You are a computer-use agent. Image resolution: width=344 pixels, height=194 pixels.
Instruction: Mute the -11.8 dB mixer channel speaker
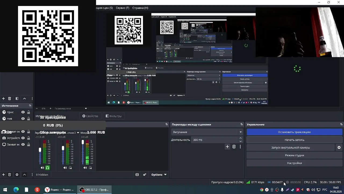(42, 168)
